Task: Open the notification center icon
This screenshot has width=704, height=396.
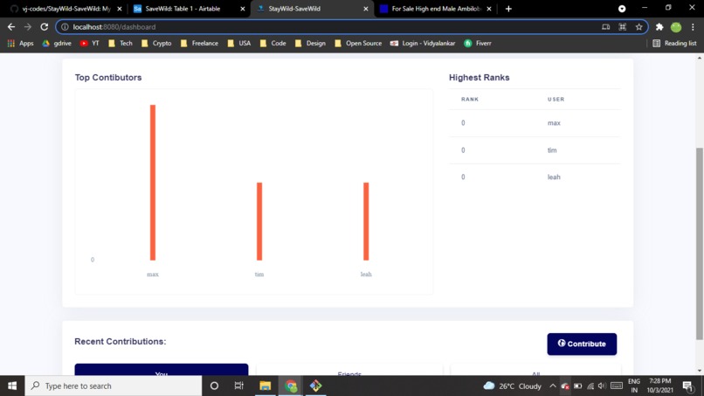Action: (x=687, y=386)
